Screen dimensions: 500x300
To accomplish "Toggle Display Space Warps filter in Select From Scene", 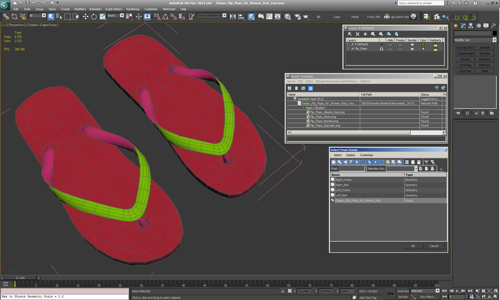I will 364,162.
